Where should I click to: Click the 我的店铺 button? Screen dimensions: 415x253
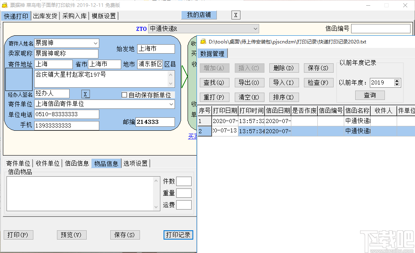tap(199, 15)
